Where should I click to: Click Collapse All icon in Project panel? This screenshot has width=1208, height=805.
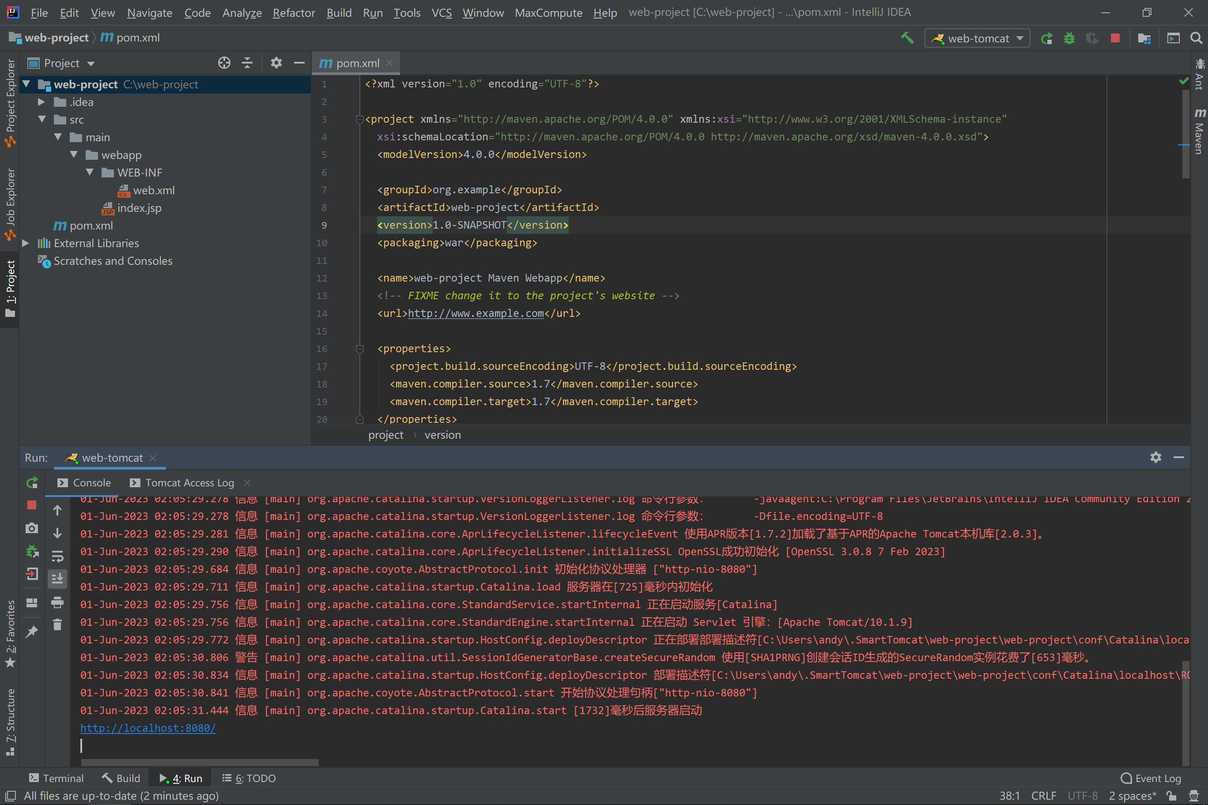(x=248, y=63)
